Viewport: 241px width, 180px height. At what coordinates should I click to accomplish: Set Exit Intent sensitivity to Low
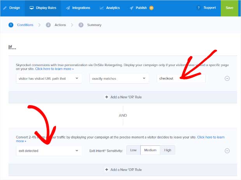click(x=133, y=150)
